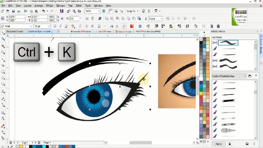Click the Undo arrow icon
Screen dimensions: 263x148
point(44,11)
